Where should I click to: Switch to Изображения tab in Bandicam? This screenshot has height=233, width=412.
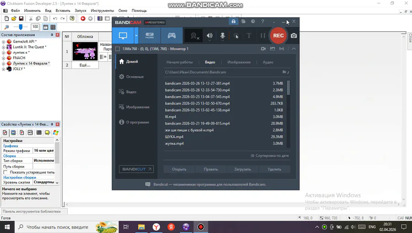[239, 62]
